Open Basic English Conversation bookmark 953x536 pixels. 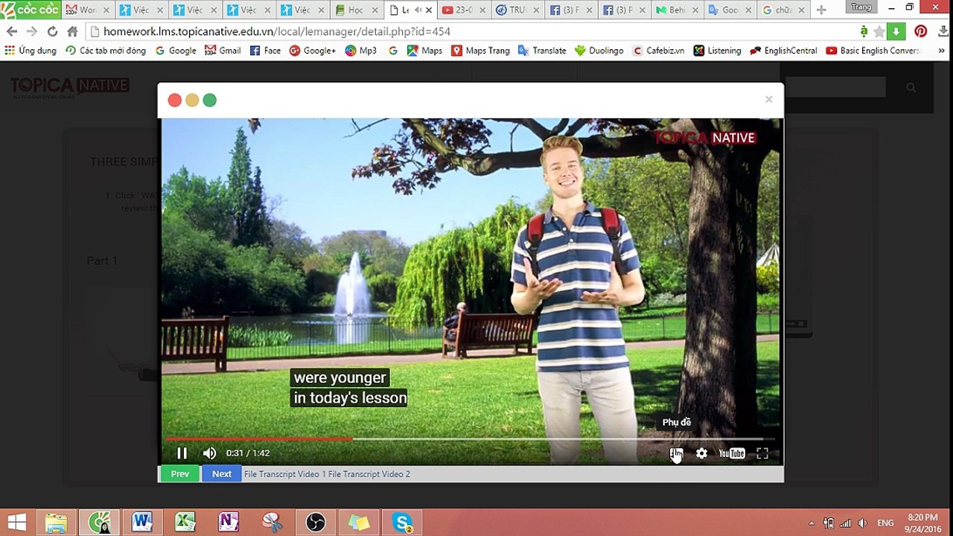pos(873,51)
